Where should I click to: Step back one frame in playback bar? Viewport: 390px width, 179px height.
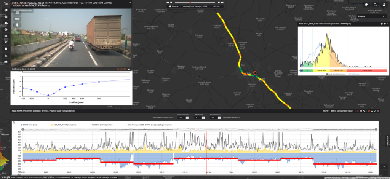pos(171,2)
